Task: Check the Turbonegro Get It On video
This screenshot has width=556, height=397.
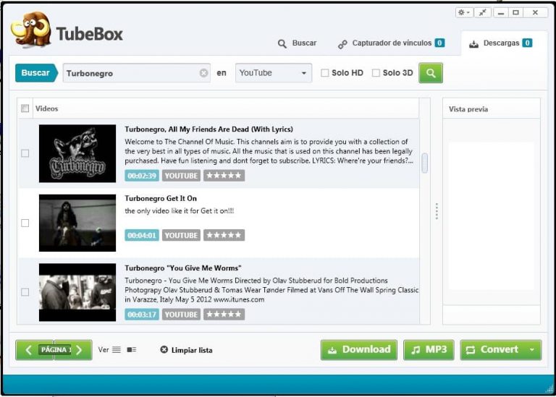Action: click(x=25, y=223)
